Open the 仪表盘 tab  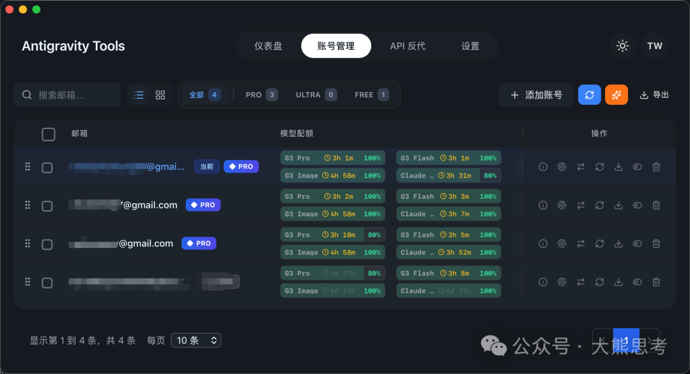(269, 45)
